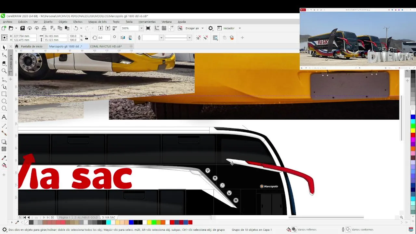The width and height of the screenshot is (416, 234).
Task: Click the Undo arrow button
Action: point(76,28)
